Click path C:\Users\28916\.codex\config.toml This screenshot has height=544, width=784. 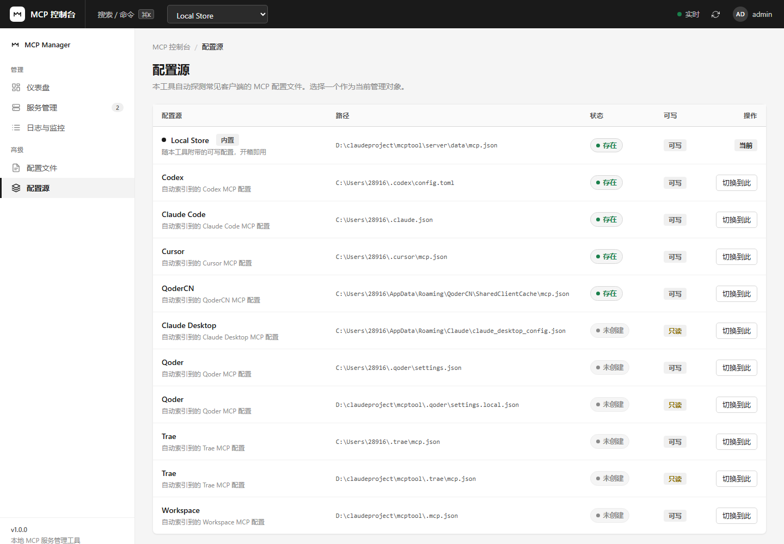click(x=395, y=183)
